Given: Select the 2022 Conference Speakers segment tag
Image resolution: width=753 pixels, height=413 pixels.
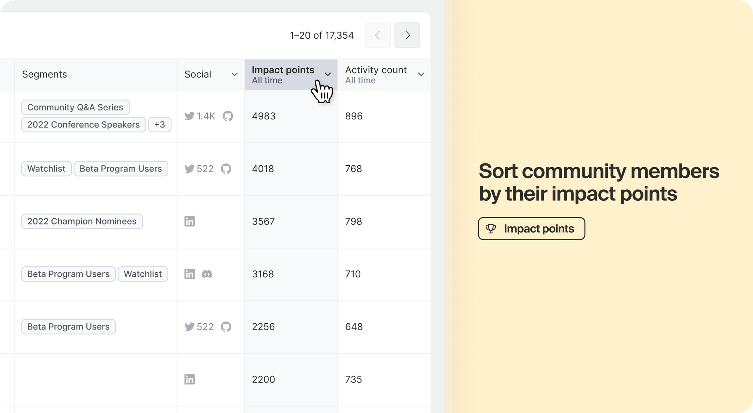Looking at the screenshot, I should (x=83, y=125).
